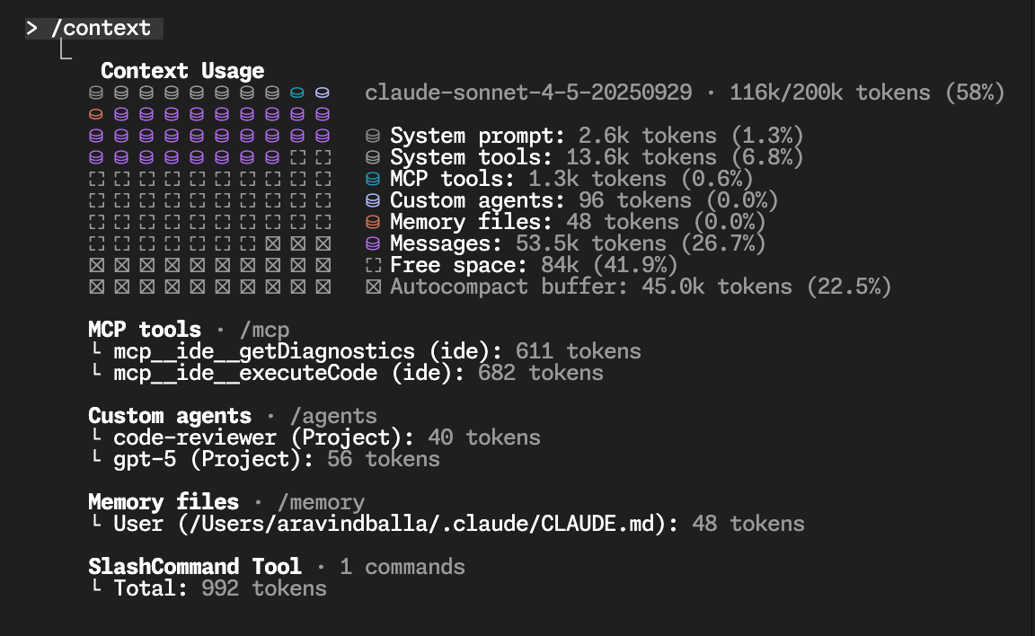Click the System tools: 13.6k tokens line

pos(596,158)
